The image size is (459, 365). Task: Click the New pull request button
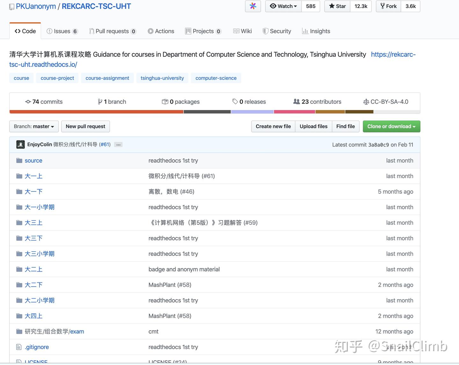pos(85,126)
